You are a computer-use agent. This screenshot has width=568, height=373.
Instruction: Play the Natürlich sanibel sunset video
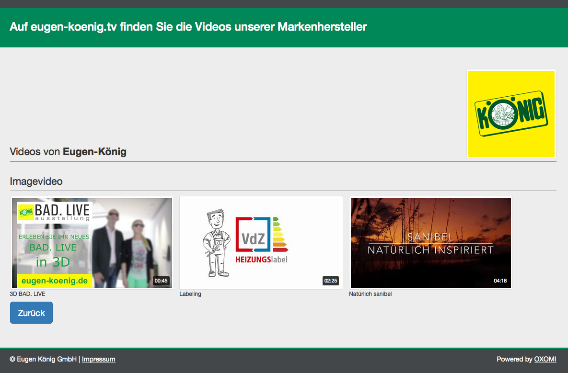click(430, 242)
